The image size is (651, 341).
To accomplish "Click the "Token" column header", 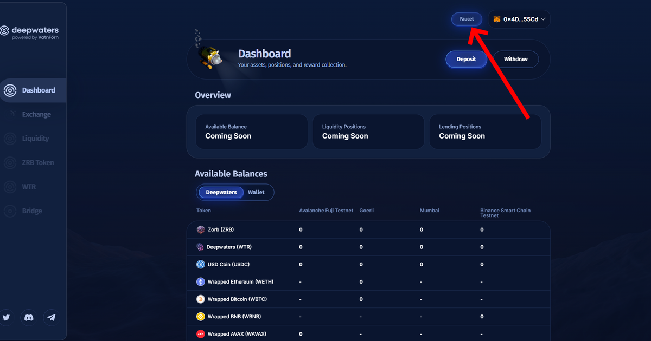I will pyautogui.click(x=203, y=211).
